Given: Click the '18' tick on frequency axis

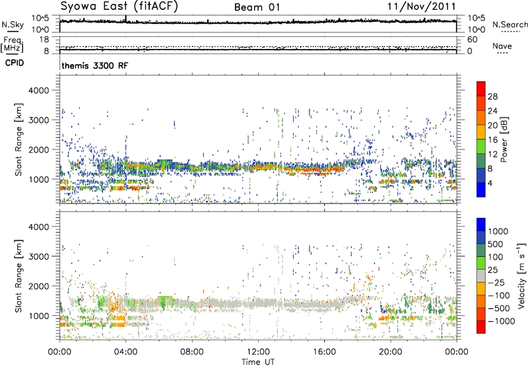Looking at the screenshot, I should coord(44,40).
